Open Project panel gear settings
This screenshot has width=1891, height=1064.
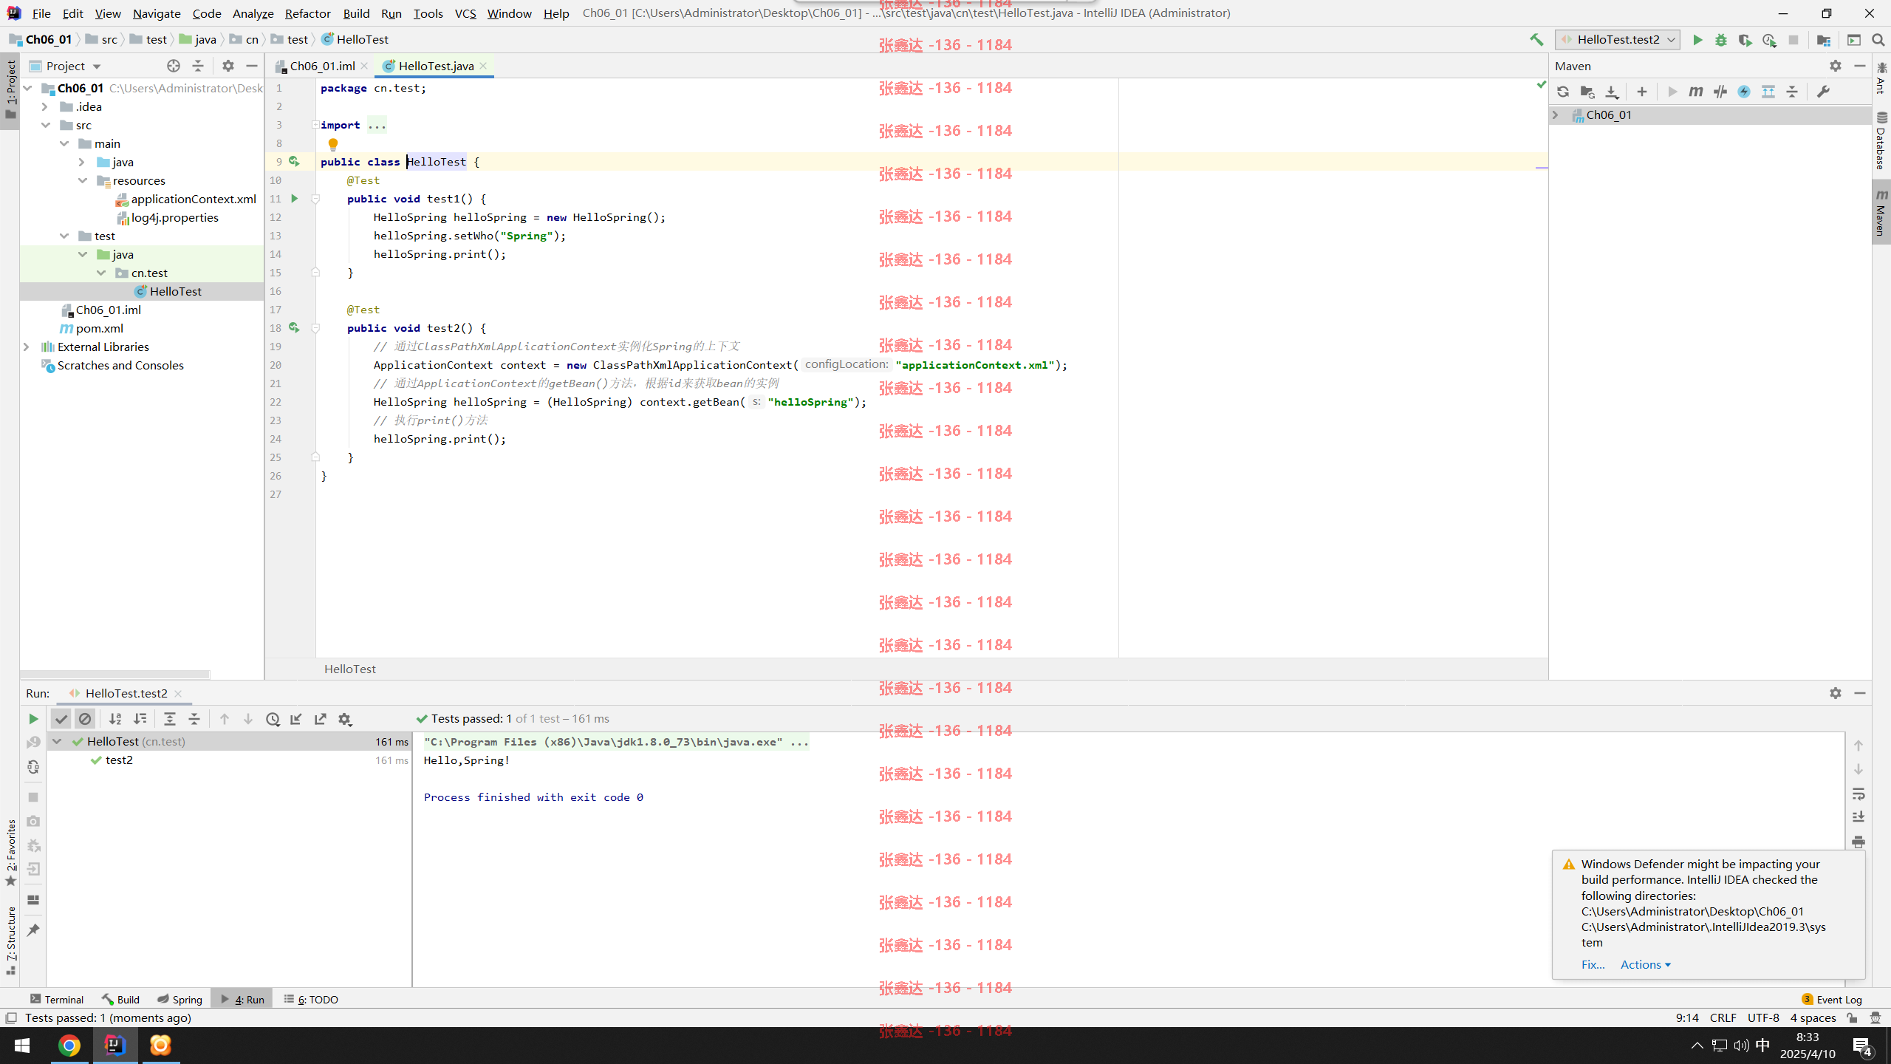coord(228,66)
